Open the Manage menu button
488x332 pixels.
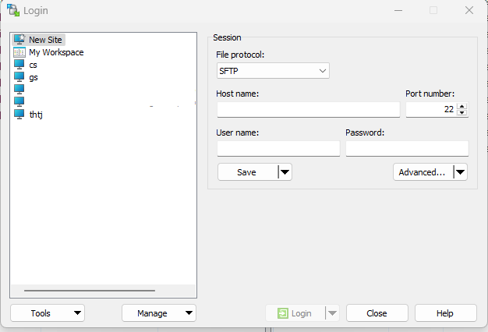(x=159, y=313)
